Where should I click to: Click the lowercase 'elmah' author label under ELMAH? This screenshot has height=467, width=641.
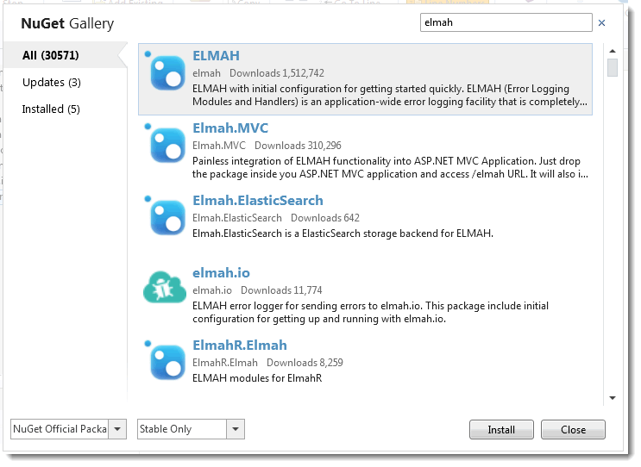click(x=206, y=73)
